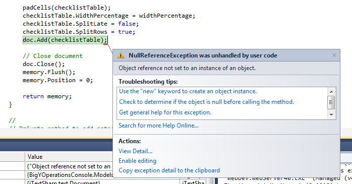Viewport: 352px width, 184px height.
Task: Click the tips list scroll down arrow
Action: click(x=331, y=115)
